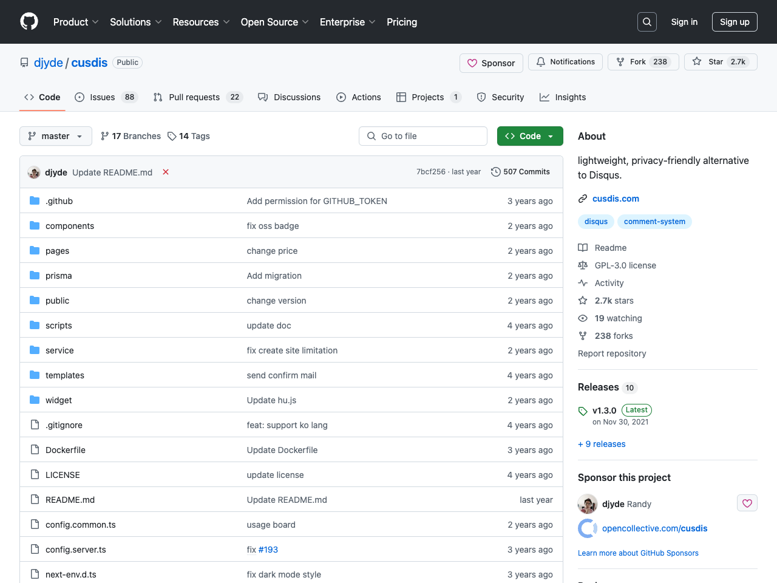Open the GitHub logo home link
777x583 pixels.
(29, 22)
